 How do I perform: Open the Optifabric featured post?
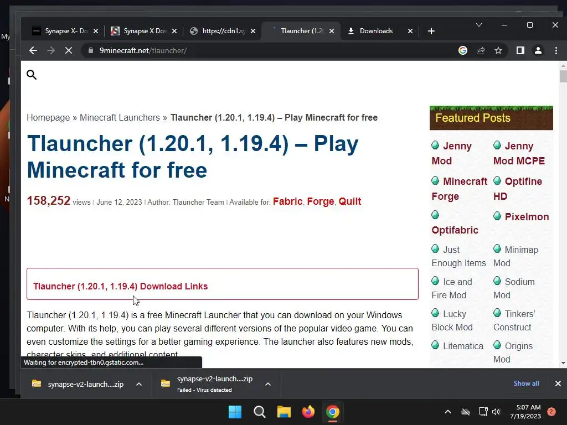[x=455, y=230]
